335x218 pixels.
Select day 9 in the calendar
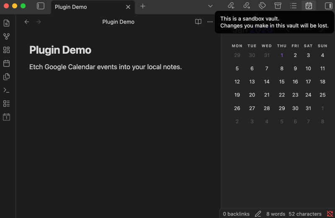point(295,68)
